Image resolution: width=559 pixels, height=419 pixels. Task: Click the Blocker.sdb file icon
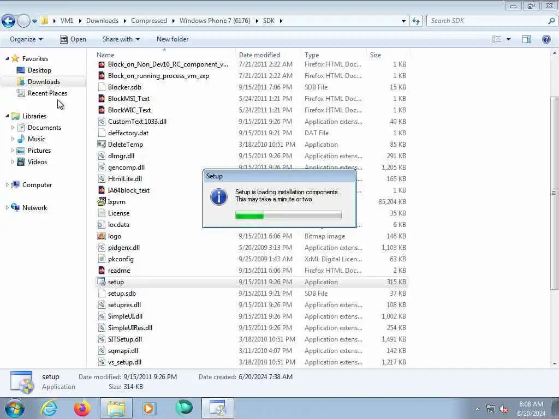(102, 87)
